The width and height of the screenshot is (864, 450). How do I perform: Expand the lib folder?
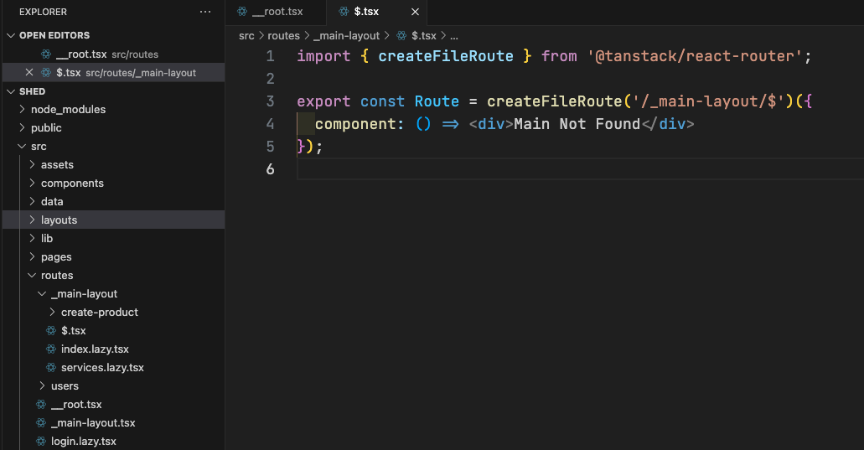tap(32, 238)
